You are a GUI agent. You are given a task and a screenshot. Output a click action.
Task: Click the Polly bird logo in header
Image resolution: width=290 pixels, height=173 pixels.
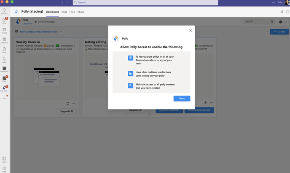pos(18,21)
